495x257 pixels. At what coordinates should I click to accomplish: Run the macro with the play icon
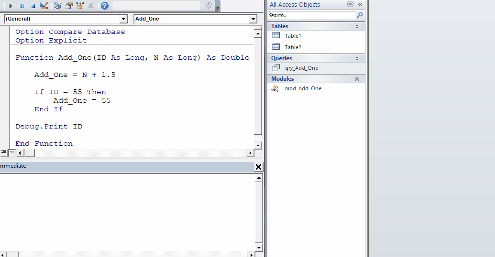point(11,6)
